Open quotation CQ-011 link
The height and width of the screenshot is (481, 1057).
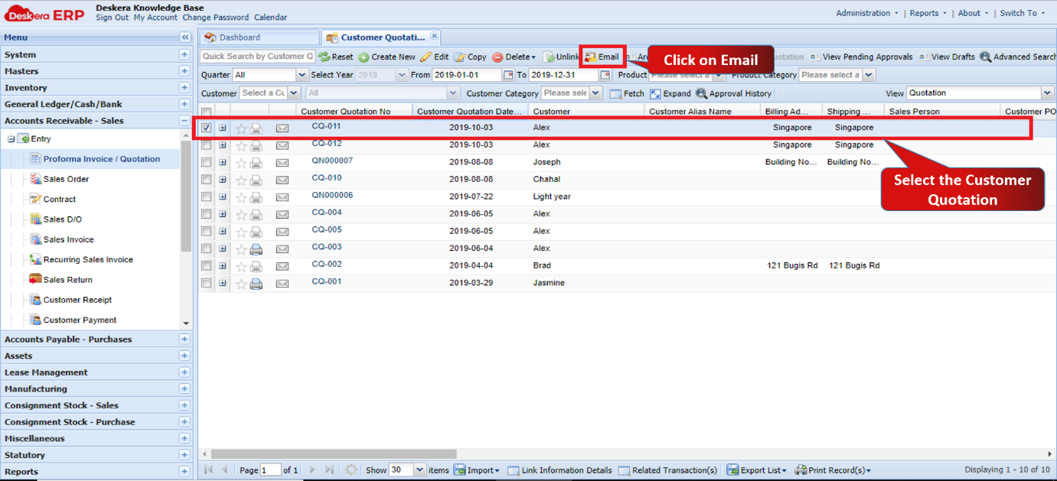pos(326,126)
